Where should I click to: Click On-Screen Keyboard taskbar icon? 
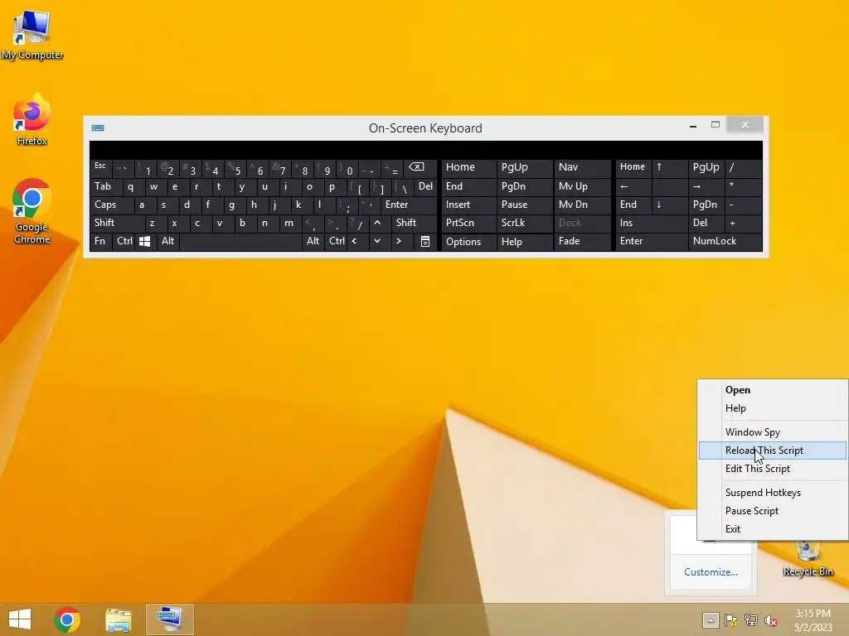[169, 619]
